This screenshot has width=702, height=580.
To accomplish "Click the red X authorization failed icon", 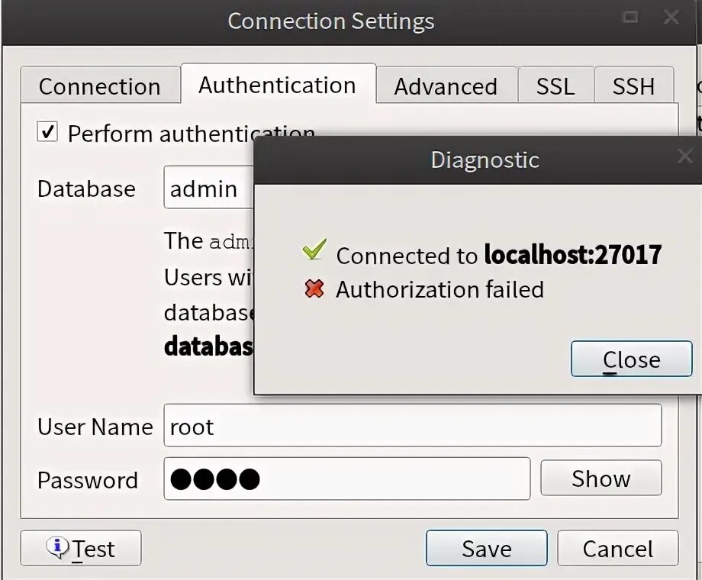I will tap(314, 289).
